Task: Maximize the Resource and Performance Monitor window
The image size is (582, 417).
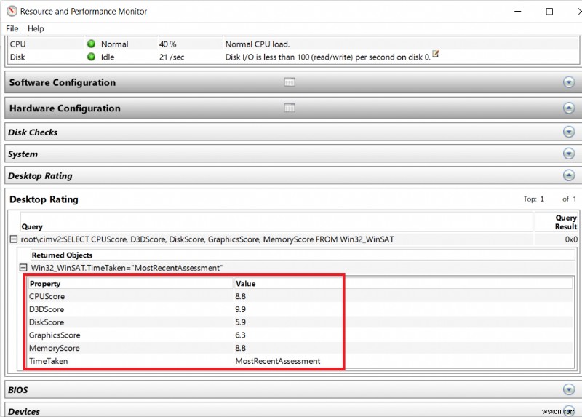Action: point(549,11)
